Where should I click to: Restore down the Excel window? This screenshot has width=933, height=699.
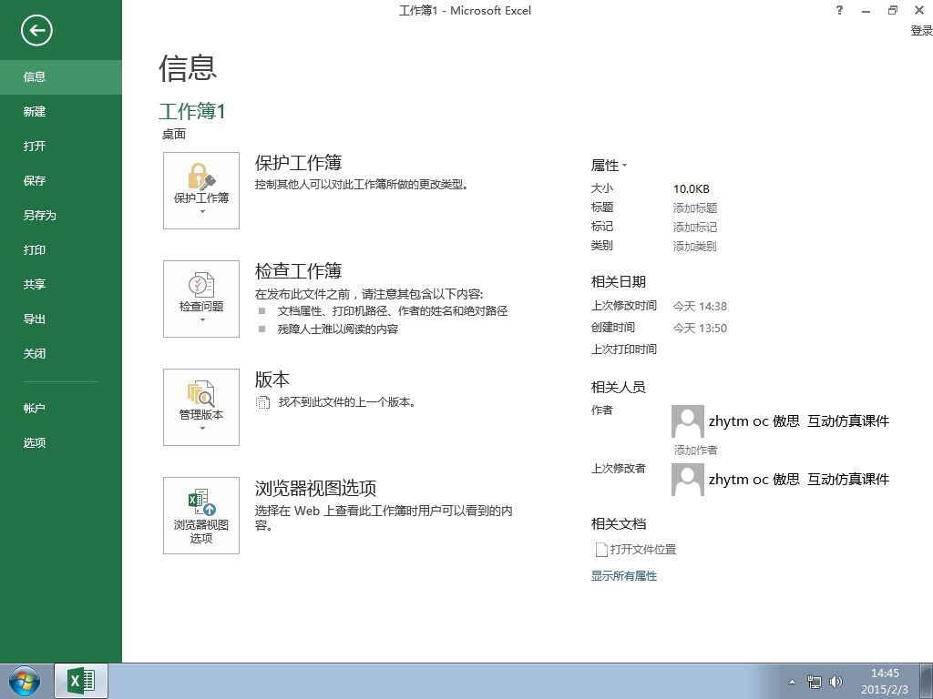[x=893, y=10]
